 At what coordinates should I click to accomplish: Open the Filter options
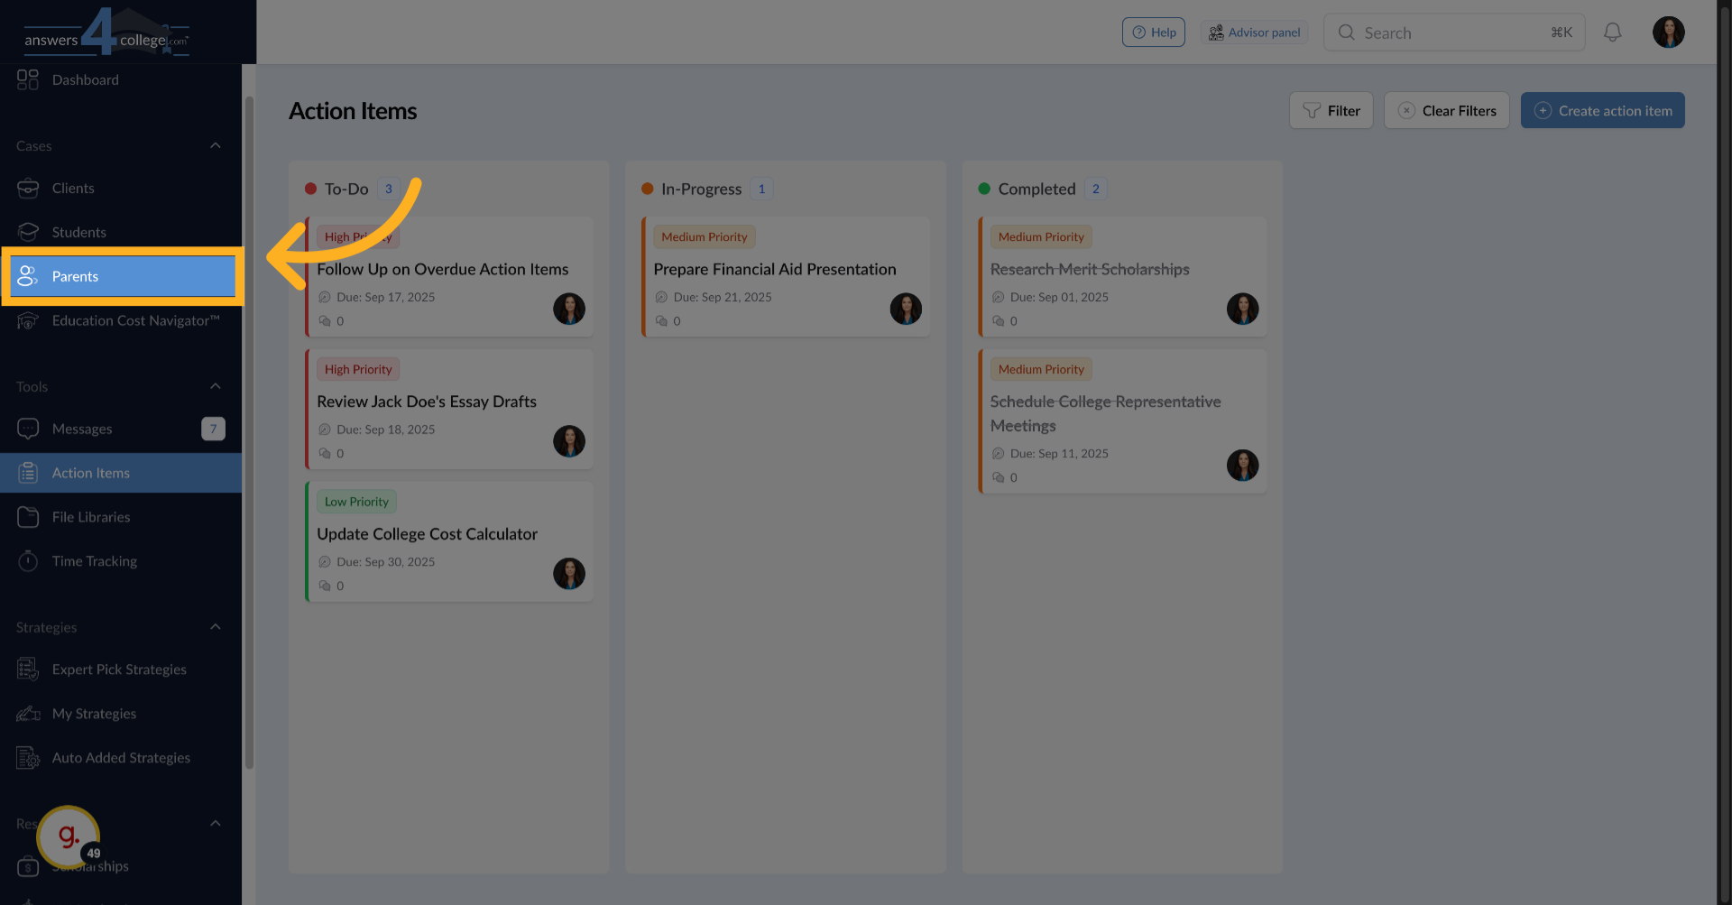[1331, 111]
